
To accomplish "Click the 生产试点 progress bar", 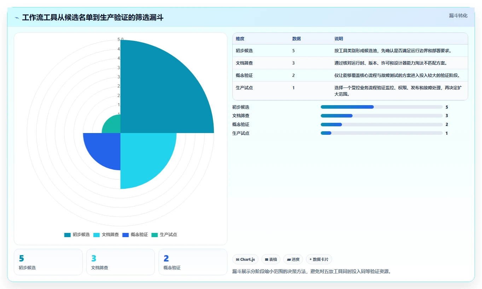I will coord(382,133).
